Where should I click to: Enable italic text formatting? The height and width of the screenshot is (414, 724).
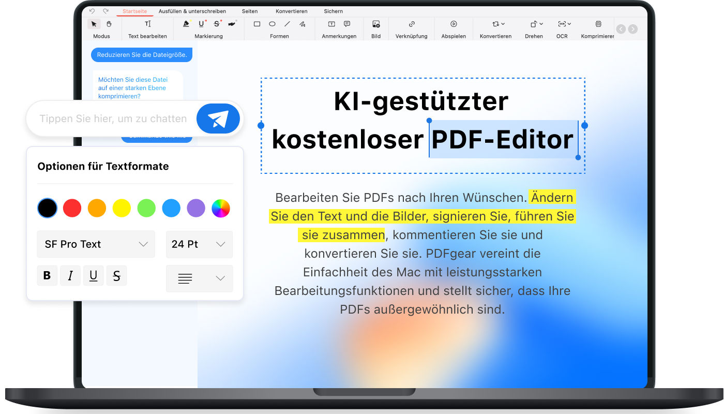pyautogui.click(x=70, y=275)
